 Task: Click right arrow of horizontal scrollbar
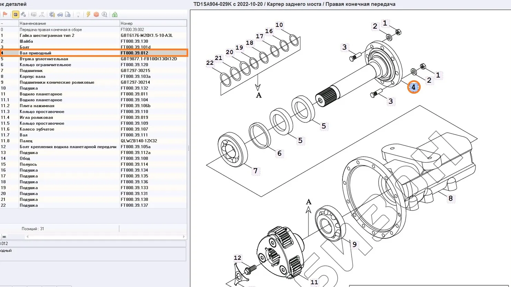tap(184, 237)
